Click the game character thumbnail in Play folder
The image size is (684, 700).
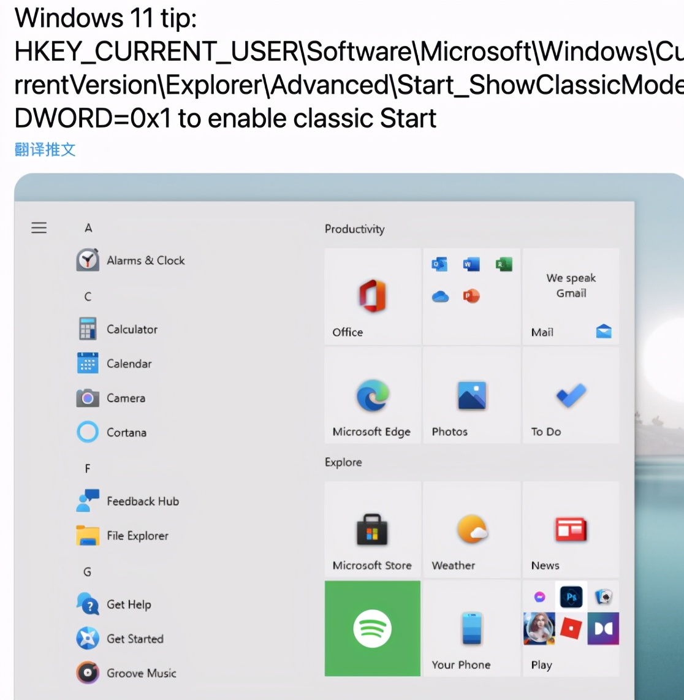tap(539, 628)
